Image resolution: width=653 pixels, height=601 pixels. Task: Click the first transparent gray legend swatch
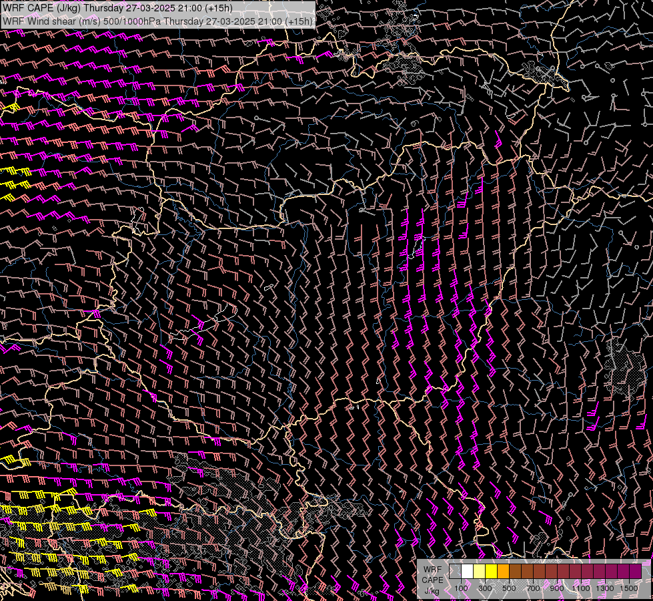[x=455, y=572]
